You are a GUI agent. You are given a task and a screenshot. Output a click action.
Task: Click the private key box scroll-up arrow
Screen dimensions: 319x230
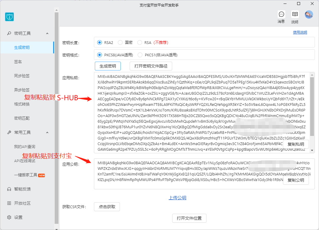(x=312, y=75)
